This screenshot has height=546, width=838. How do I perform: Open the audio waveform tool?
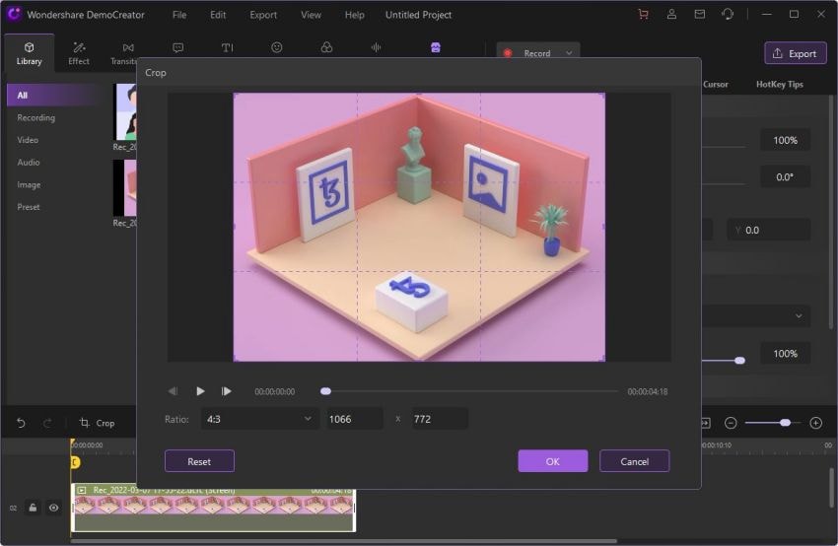coord(377,47)
